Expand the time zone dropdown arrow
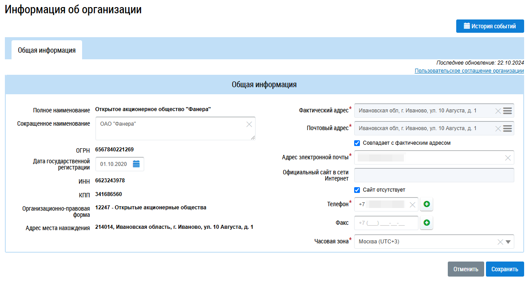 coord(509,242)
